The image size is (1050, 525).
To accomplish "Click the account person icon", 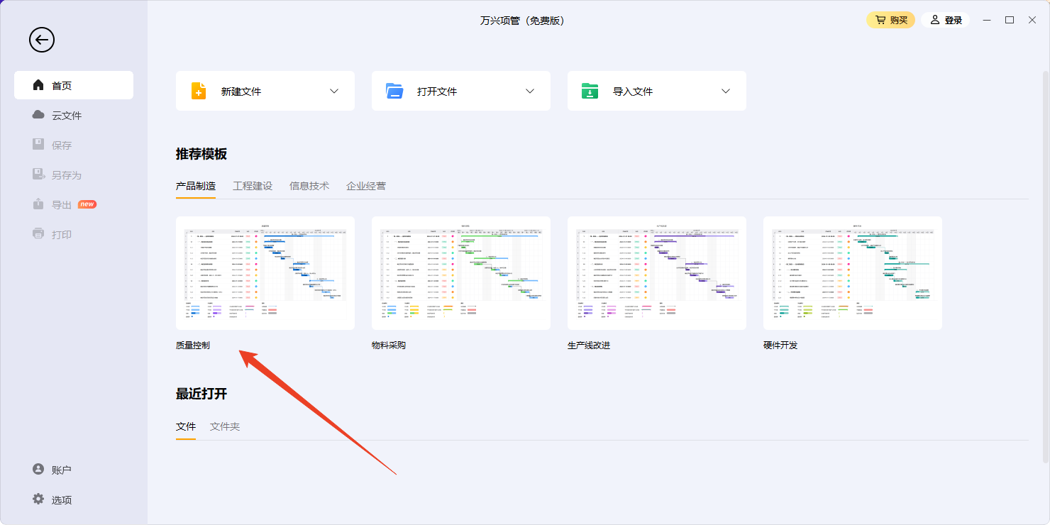I will (38, 470).
